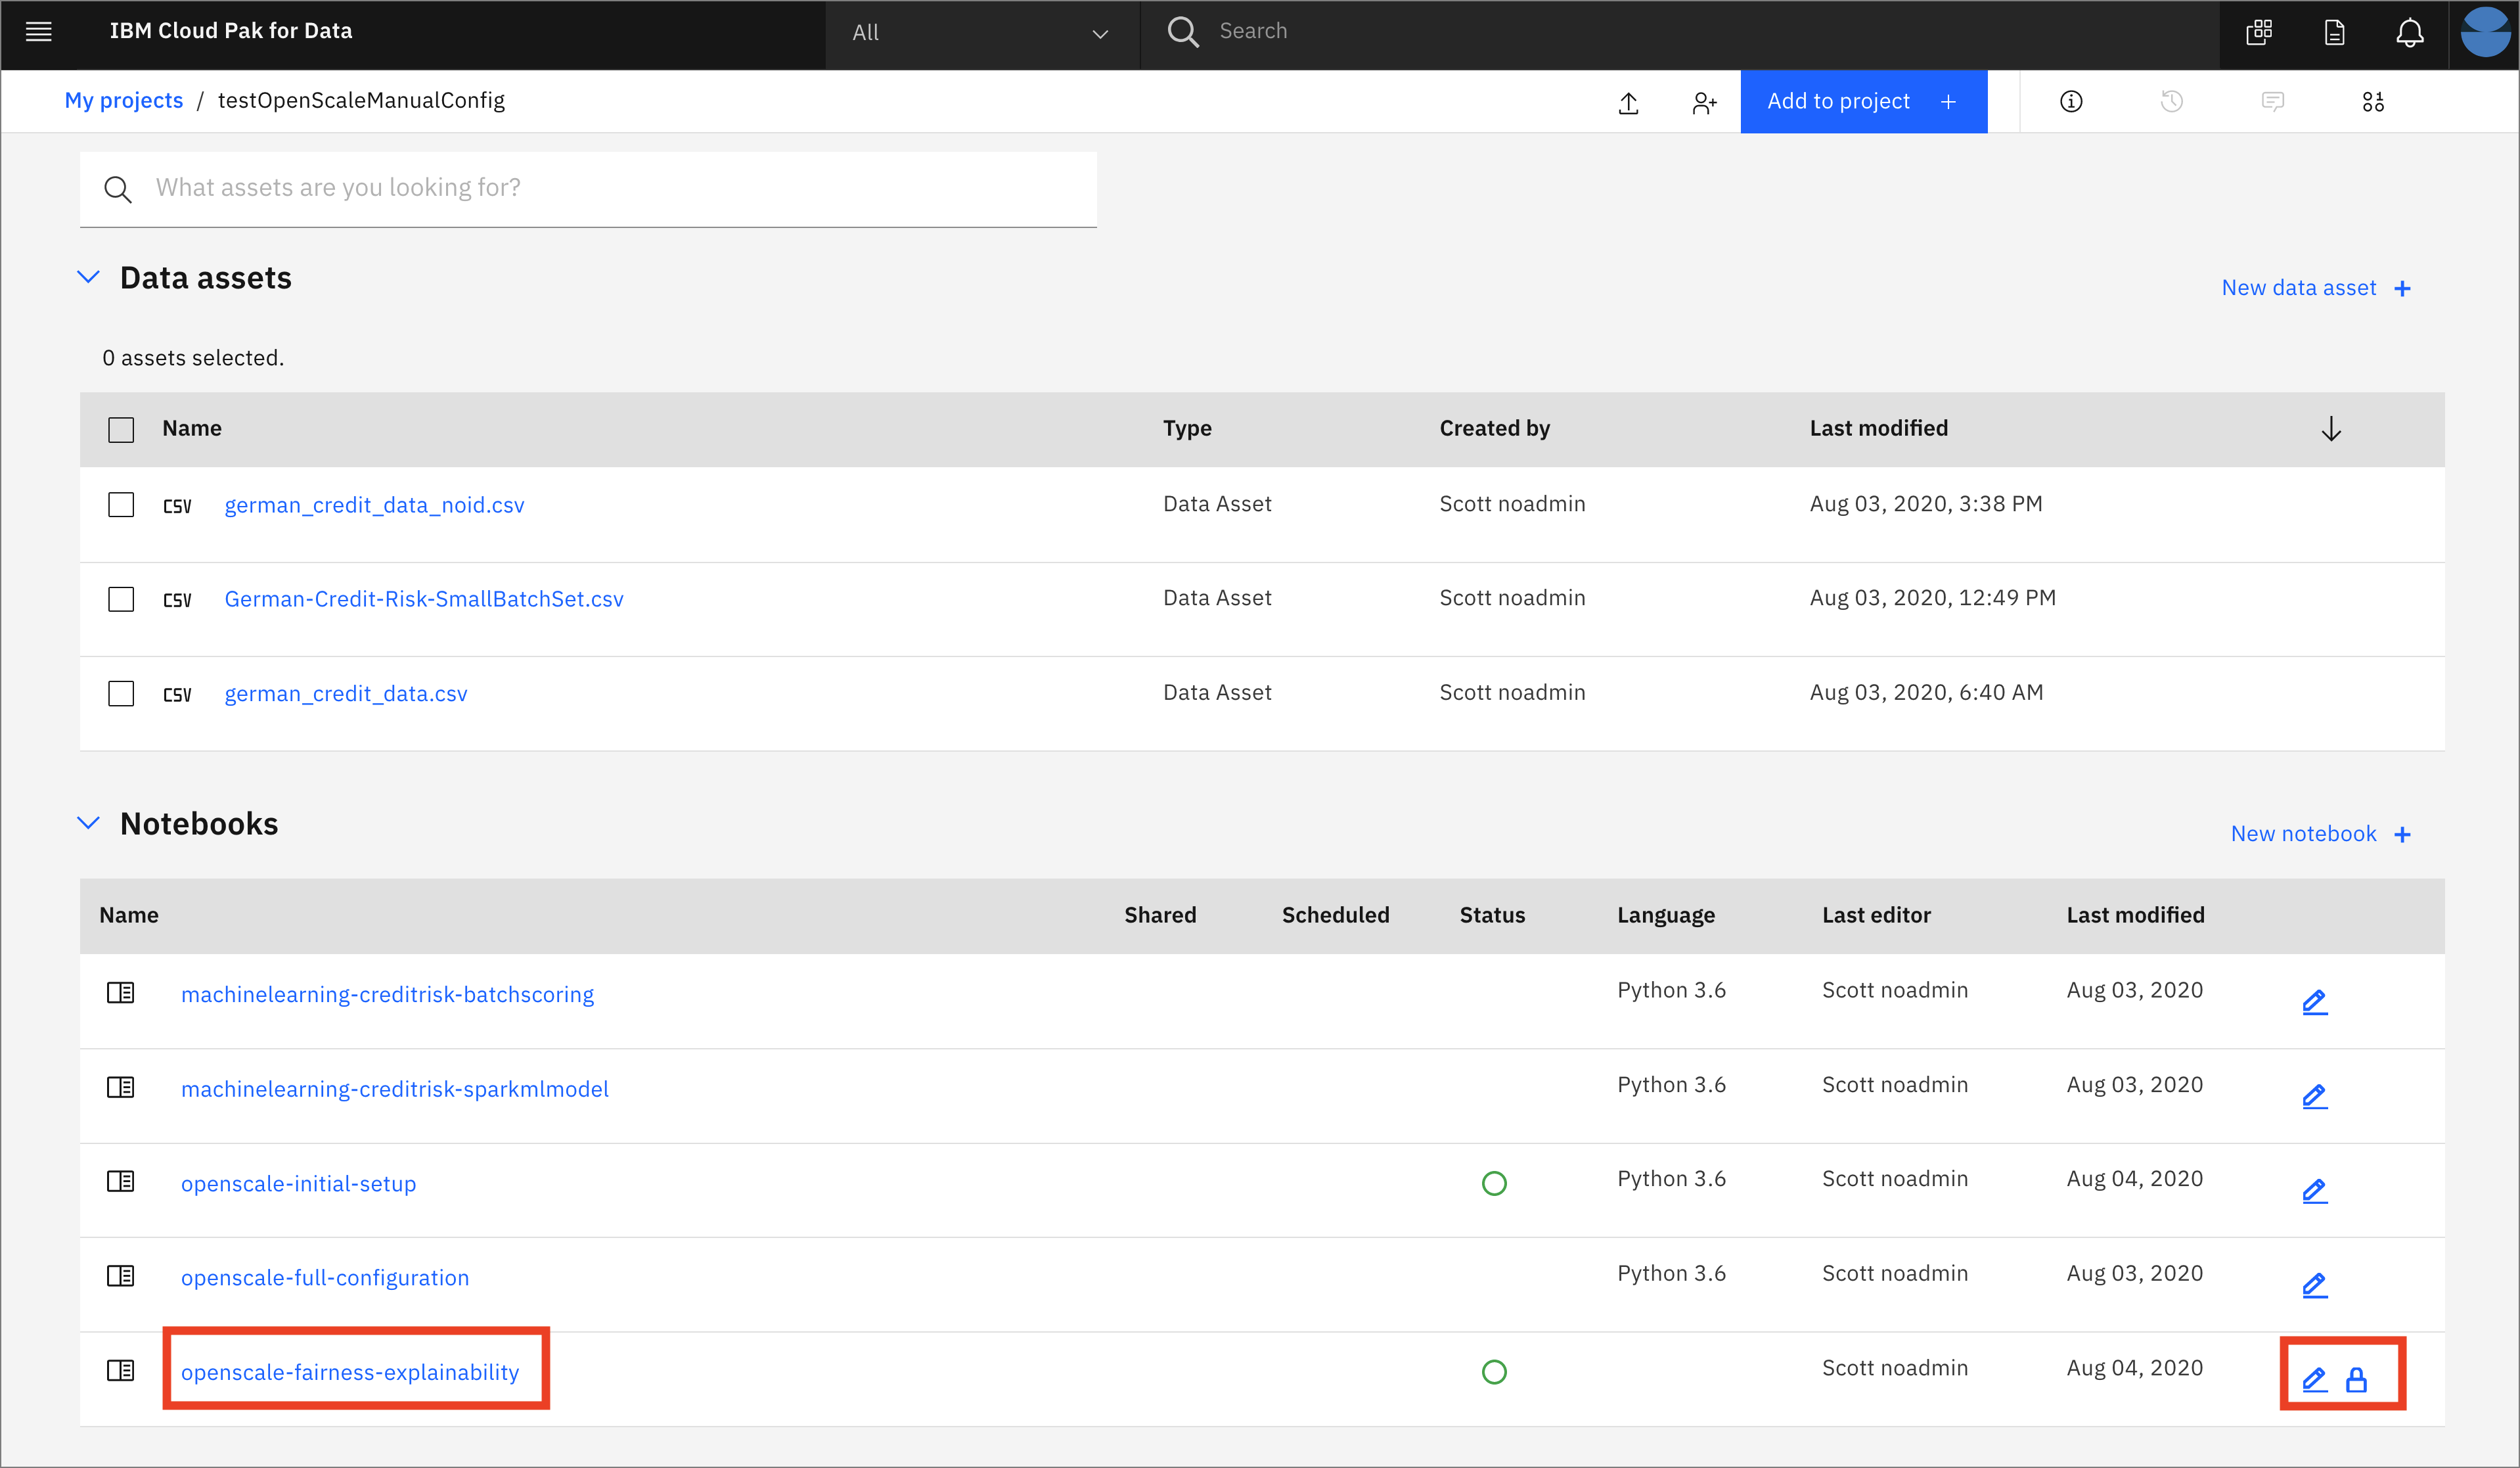The height and width of the screenshot is (1468, 2520).
Task: Collapse the Data assets section
Action: (x=89, y=277)
